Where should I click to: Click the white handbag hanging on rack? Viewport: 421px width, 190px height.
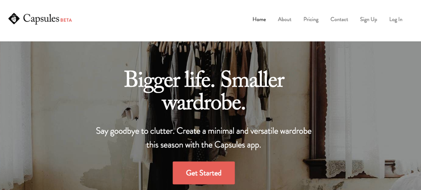click(x=130, y=112)
